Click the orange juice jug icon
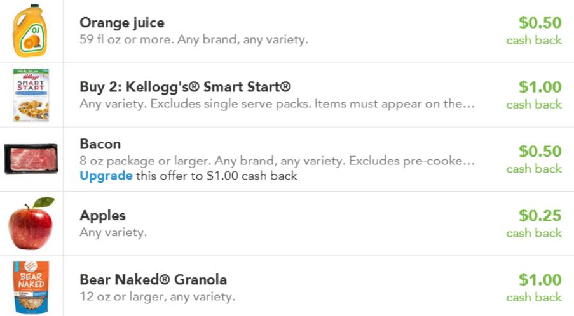Image resolution: width=574 pixels, height=316 pixels. [x=31, y=31]
